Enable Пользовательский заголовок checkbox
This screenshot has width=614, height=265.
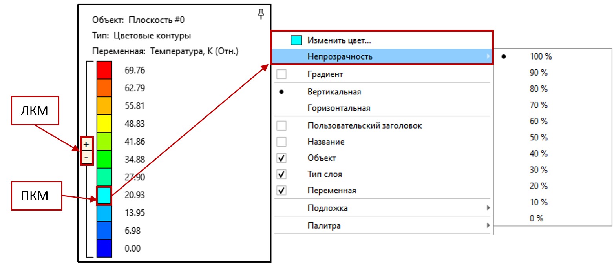click(282, 126)
